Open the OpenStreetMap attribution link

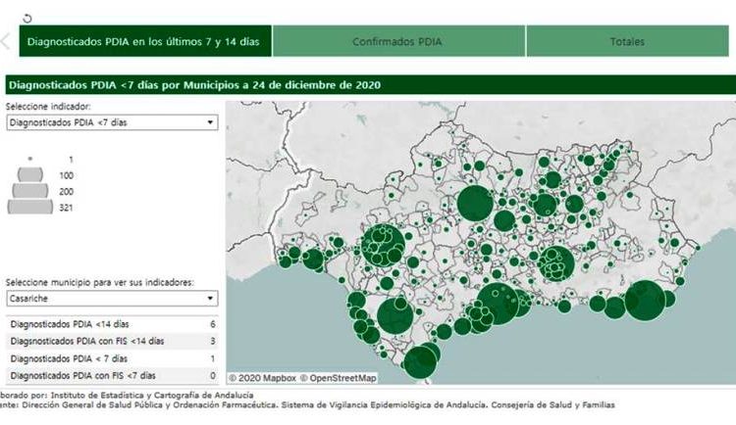338,377
